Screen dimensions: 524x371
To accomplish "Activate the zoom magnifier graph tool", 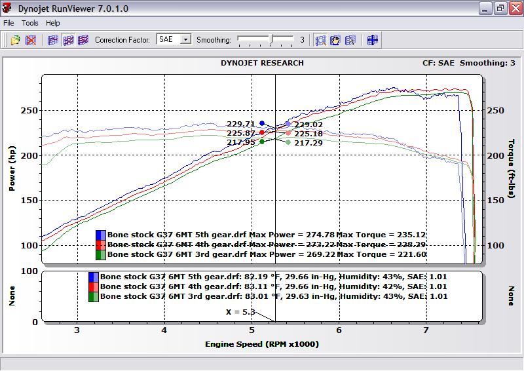I will pos(320,40).
